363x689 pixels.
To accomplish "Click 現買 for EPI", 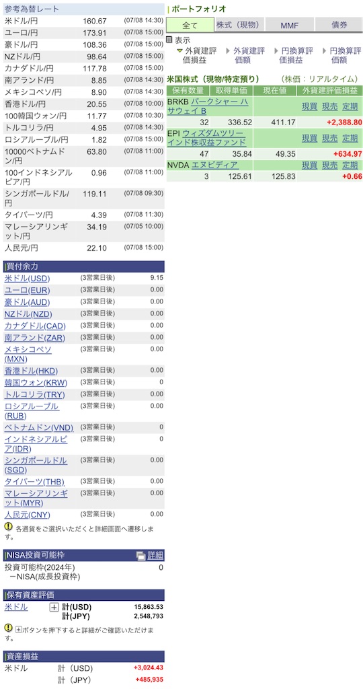I will (x=309, y=138).
